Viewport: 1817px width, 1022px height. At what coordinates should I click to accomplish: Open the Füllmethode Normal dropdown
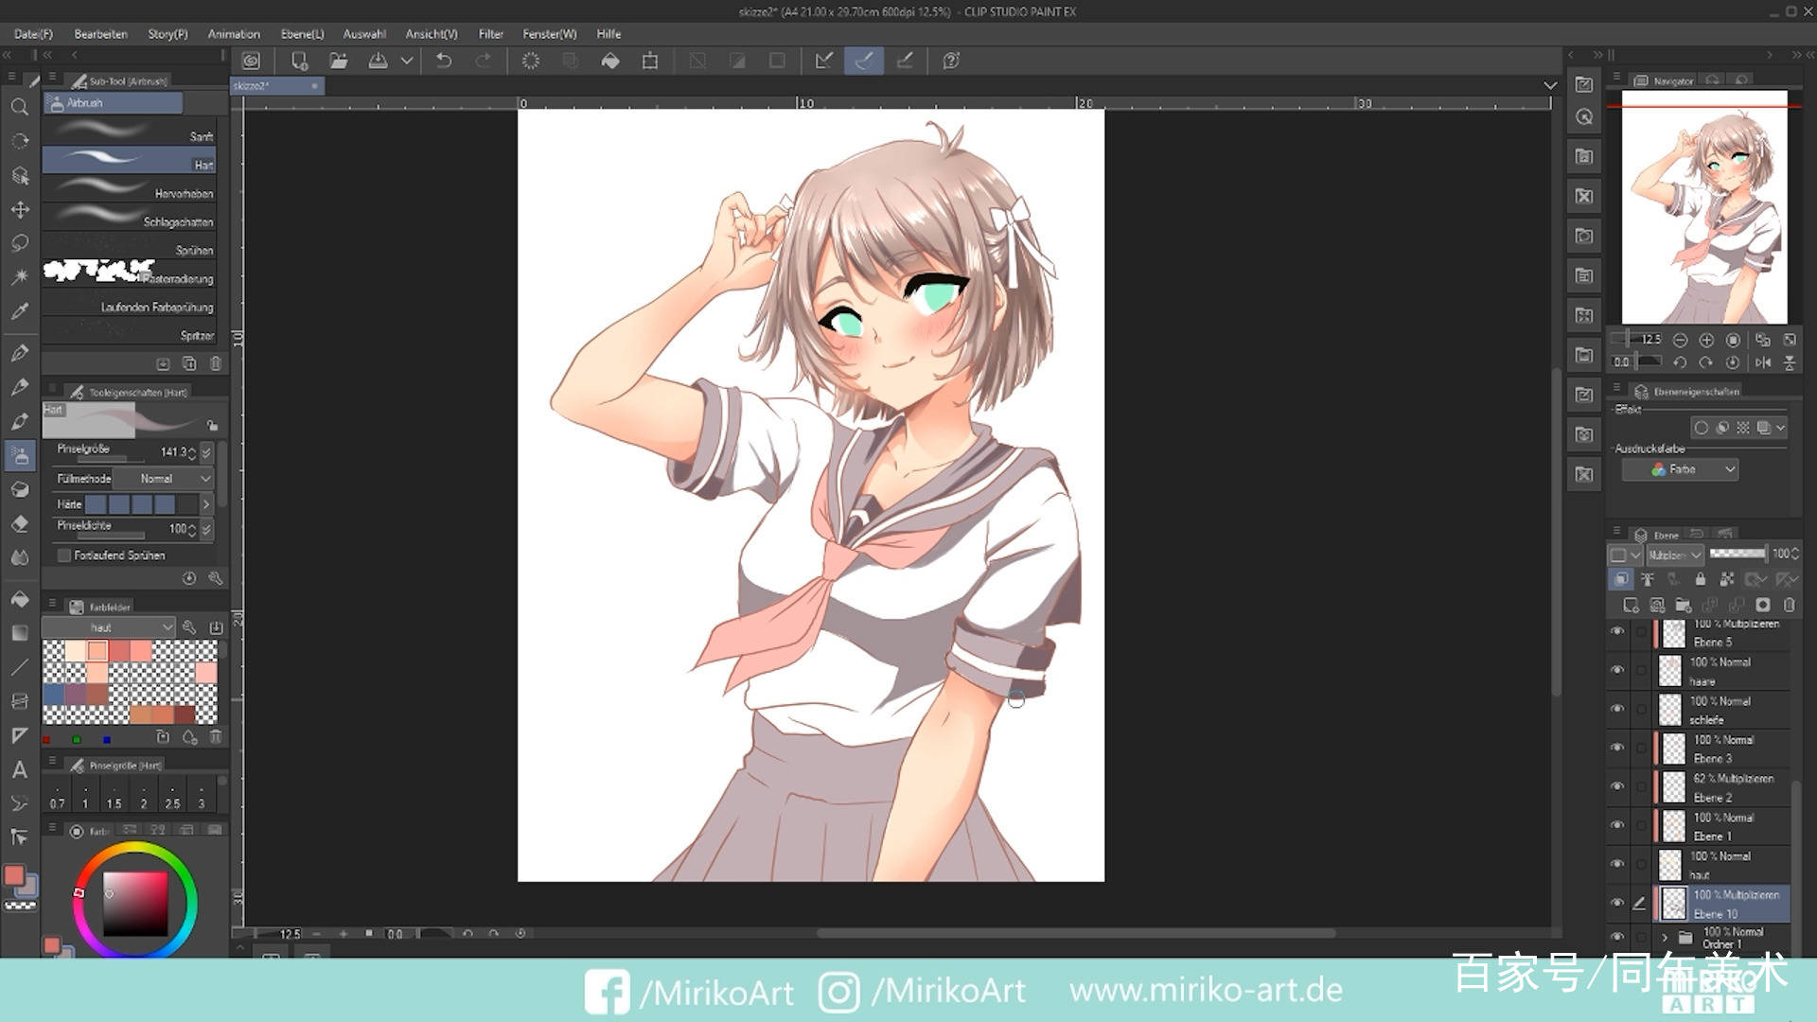click(164, 479)
